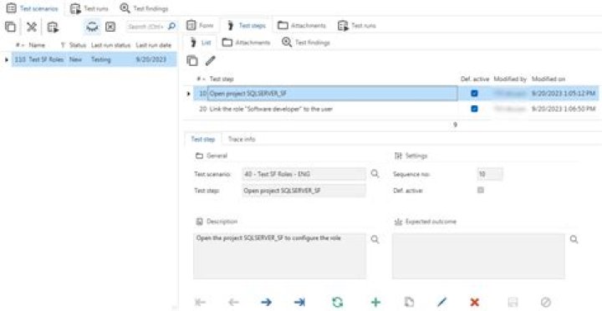Screen dimensions: 602x311
Task: Click the Test scenario field showing 40 - Test SF Roles
Action: point(304,174)
